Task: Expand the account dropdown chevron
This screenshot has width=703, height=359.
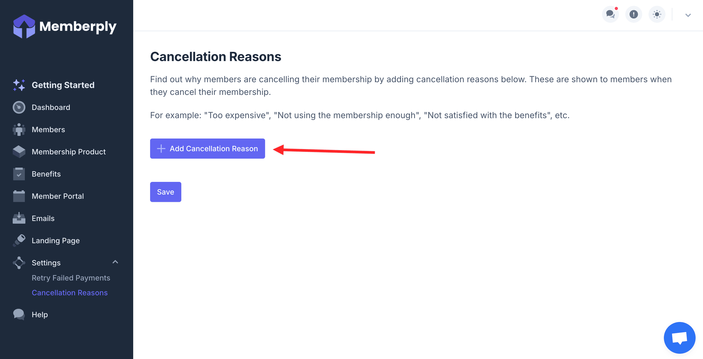Action: tap(688, 15)
